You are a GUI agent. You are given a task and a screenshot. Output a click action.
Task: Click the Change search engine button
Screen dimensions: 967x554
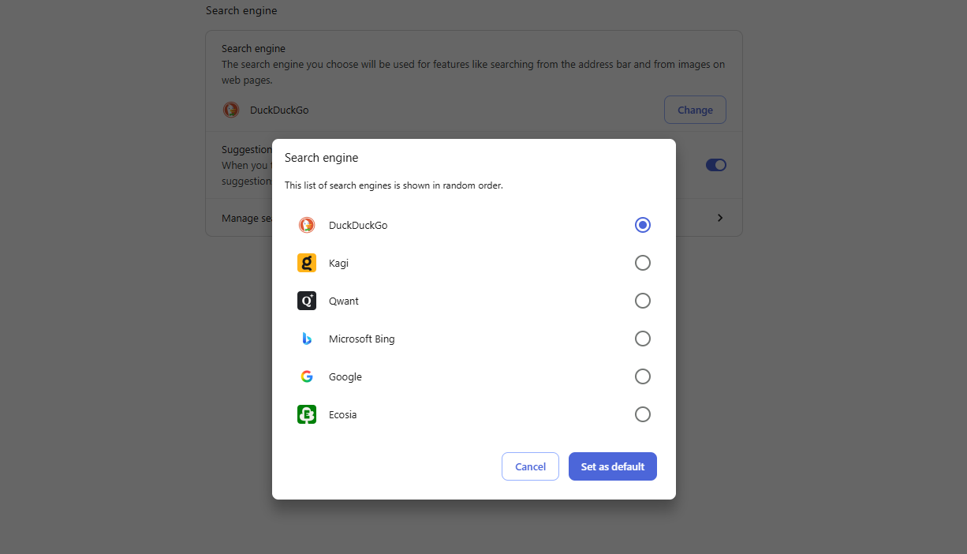click(695, 110)
